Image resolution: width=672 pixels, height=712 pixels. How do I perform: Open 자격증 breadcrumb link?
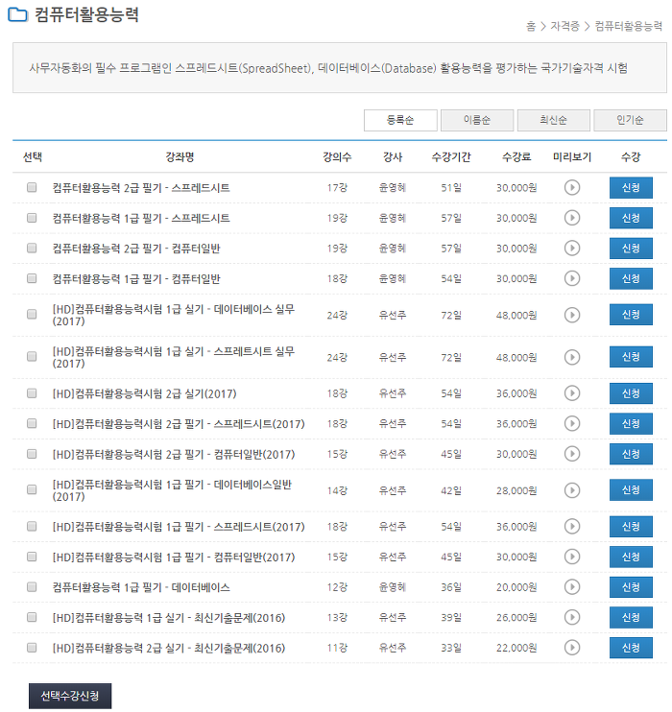pos(564,26)
